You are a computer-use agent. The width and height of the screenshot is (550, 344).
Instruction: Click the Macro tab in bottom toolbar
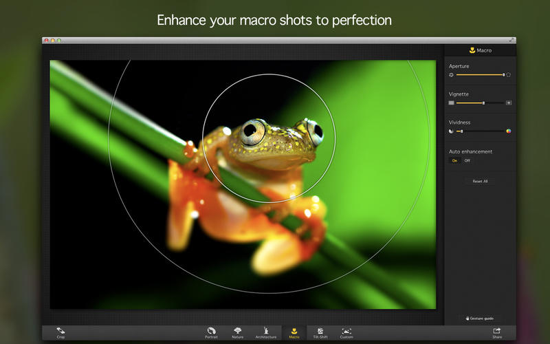click(x=294, y=332)
